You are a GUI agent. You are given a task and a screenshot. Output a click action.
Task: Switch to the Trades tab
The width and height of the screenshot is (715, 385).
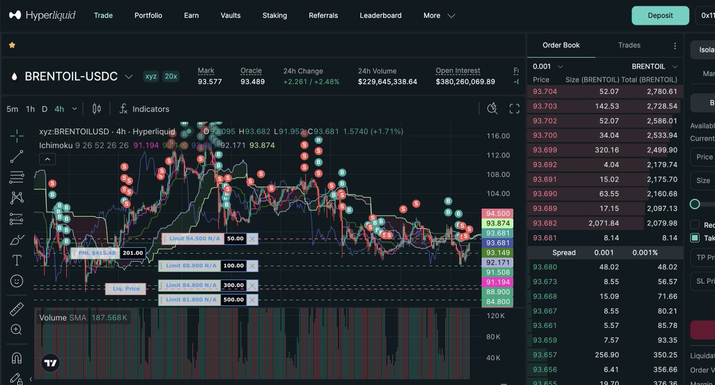[629, 45]
